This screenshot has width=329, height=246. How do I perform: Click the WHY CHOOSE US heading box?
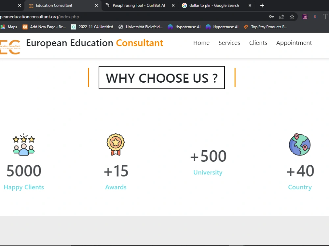click(162, 78)
